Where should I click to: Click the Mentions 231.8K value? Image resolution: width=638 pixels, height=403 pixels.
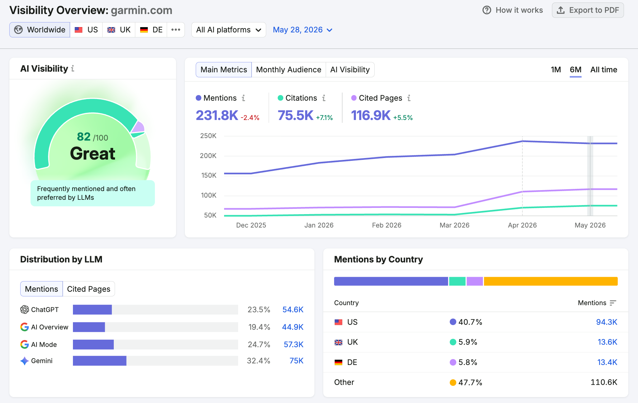click(x=217, y=115)
